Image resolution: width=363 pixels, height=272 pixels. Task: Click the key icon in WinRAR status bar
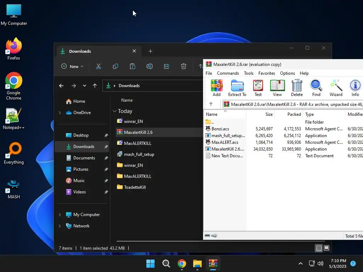pos(214,236)
